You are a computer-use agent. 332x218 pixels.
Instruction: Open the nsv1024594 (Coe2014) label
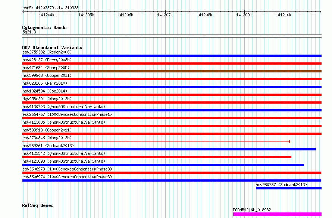pos(45,91)
